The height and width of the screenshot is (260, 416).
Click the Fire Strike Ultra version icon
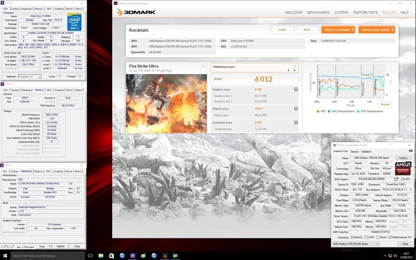[203, 66]
